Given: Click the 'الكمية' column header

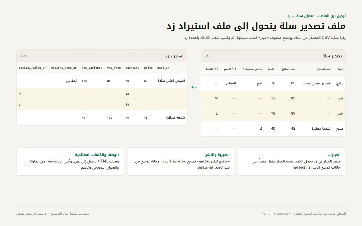Looking at the screenshot, I should click(x=271, y=69).
